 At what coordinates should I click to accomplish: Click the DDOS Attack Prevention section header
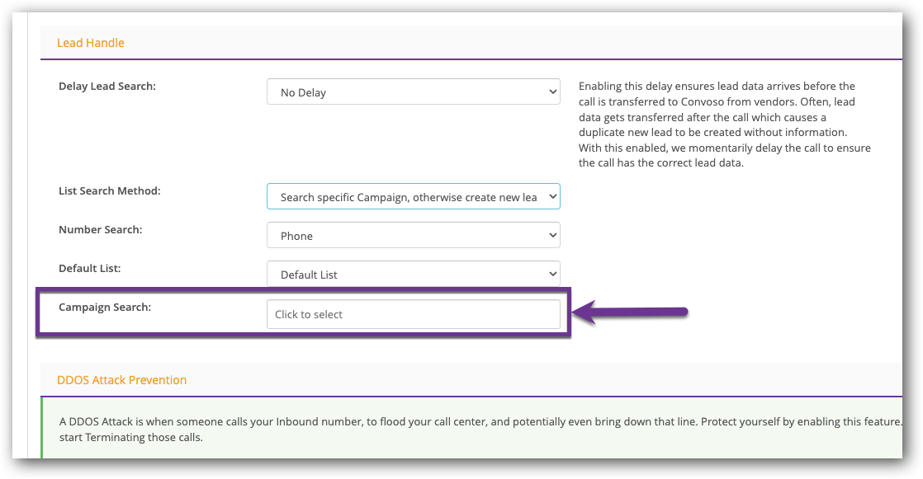(x=122, y=379)
